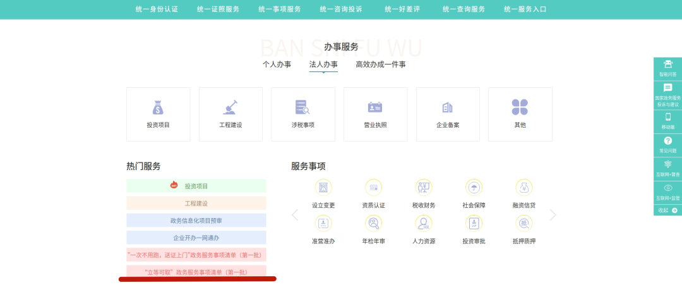Open 统一咨询投诉 in top navigation
The height and width of the screenshot is (292, 682).
click(x=341, y=9)
